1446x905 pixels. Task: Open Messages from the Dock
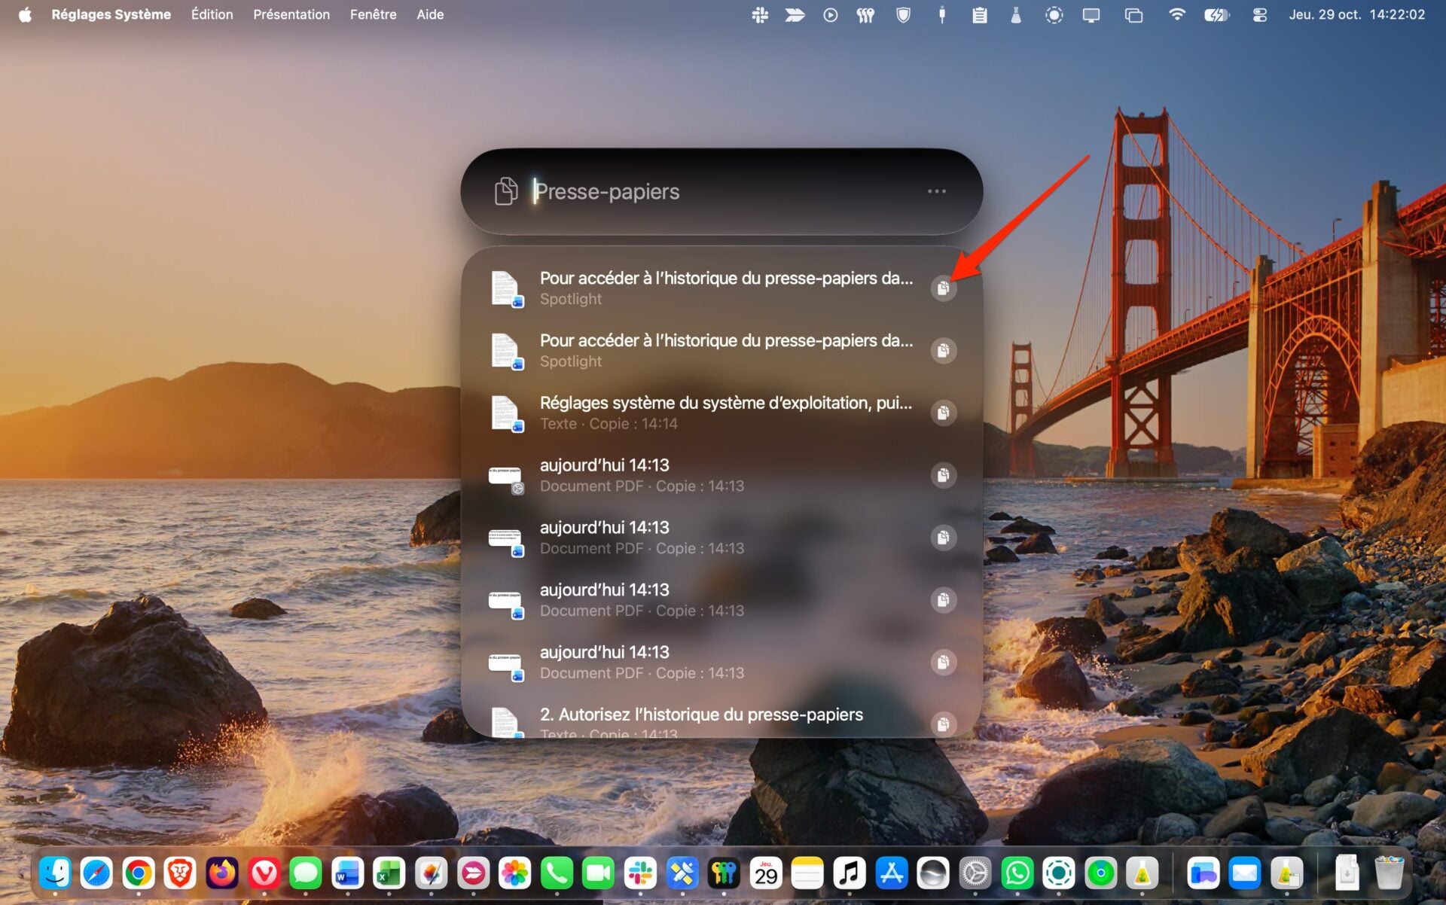(x=306, y=873)
